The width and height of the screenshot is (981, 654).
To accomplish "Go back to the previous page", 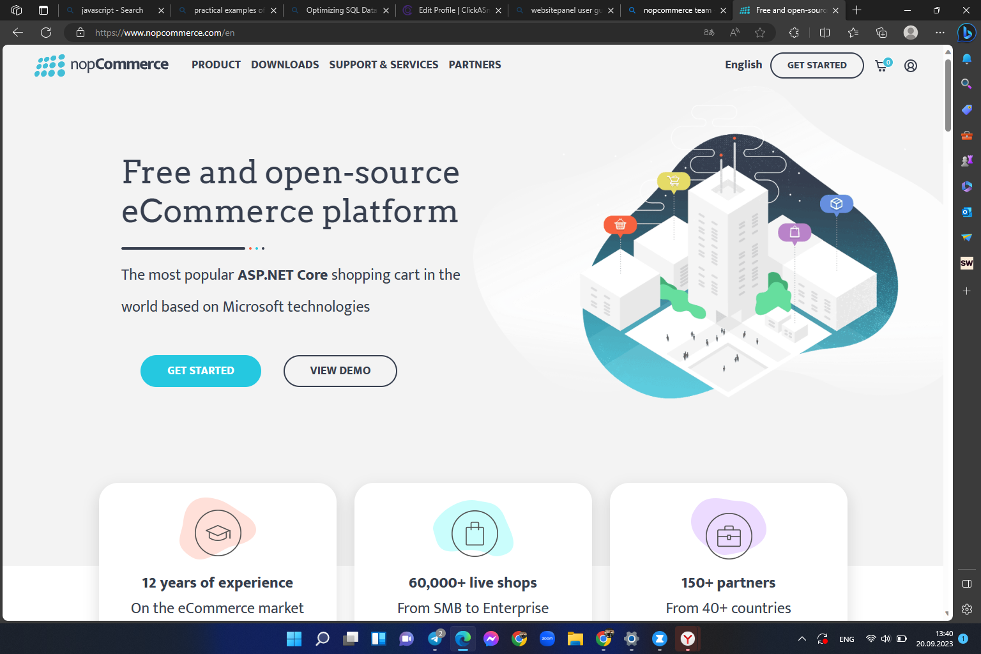I will [18, 33].
